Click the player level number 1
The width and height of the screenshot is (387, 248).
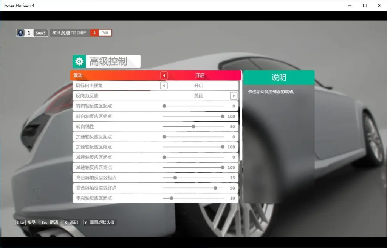(x=29, y=33)
